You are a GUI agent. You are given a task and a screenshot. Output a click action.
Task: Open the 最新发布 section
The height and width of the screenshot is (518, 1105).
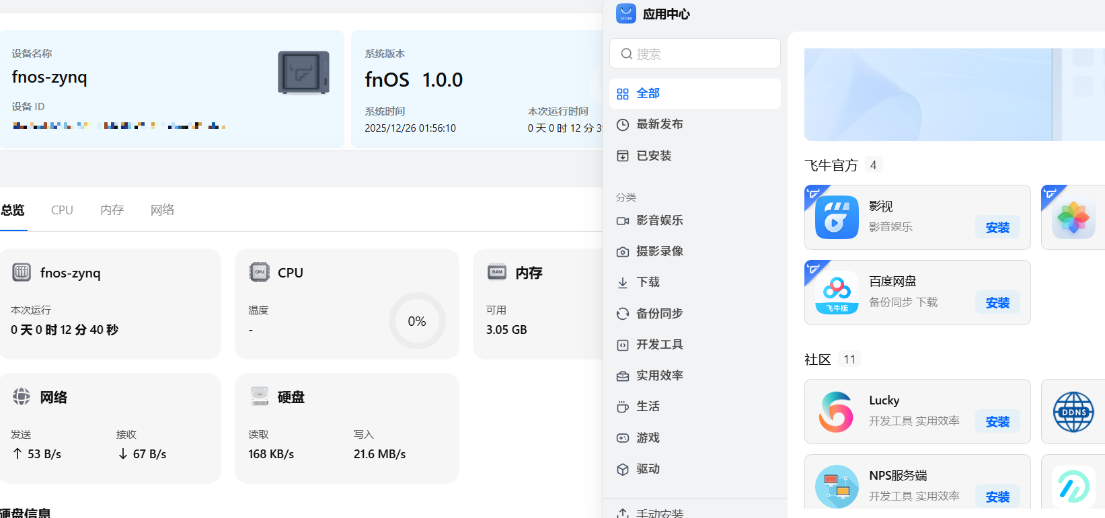[x=659, y=124]
